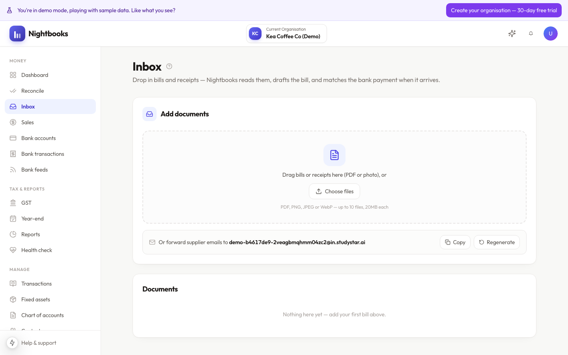
Task: Open Transactions under Manage
Action: click(x=50, y=284)
